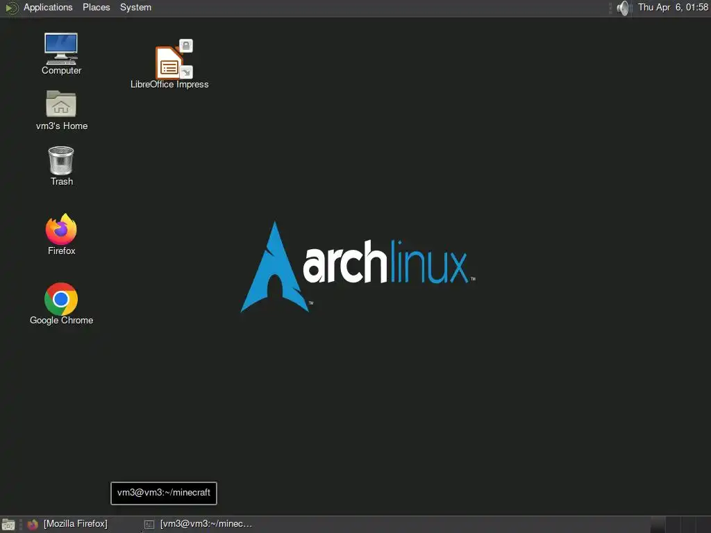The width and height of the screenshot is (711, 533).
Task: Open the Places menu
Action: [96, 8]
